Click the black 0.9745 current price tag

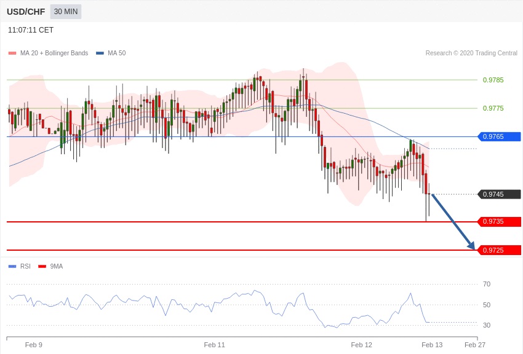499,194
